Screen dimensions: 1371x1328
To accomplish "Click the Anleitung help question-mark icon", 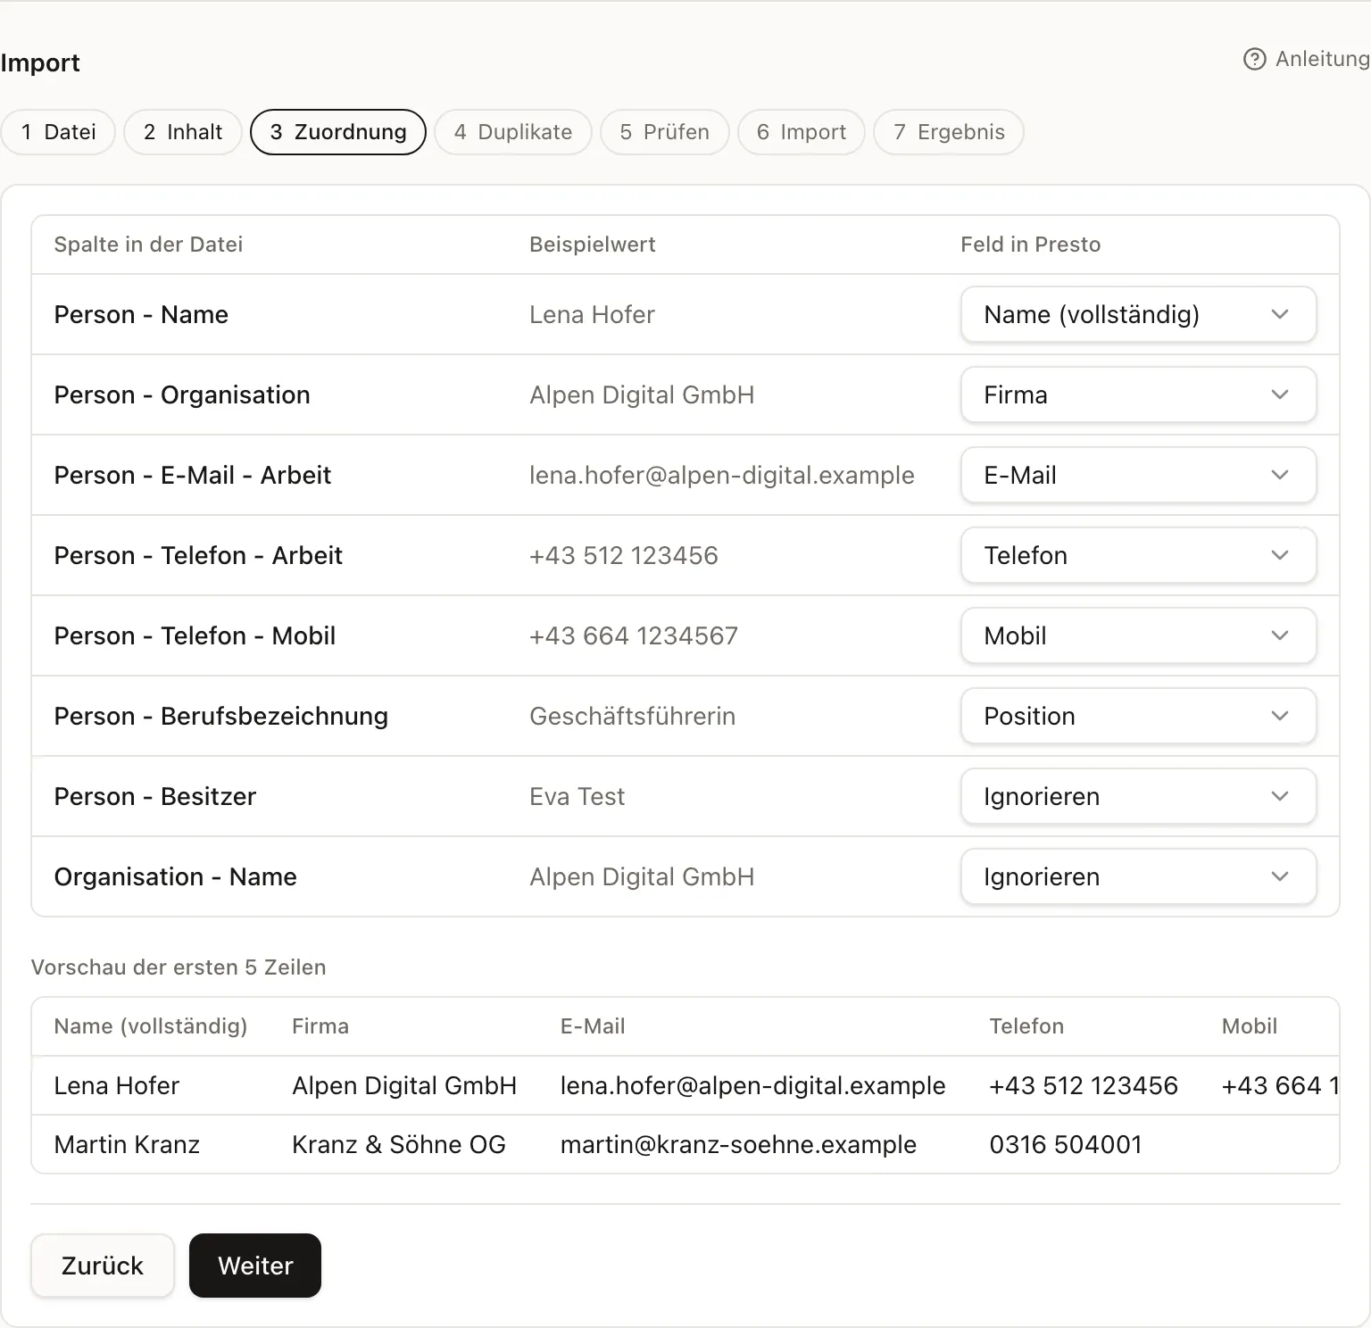I will [1254, 59].
